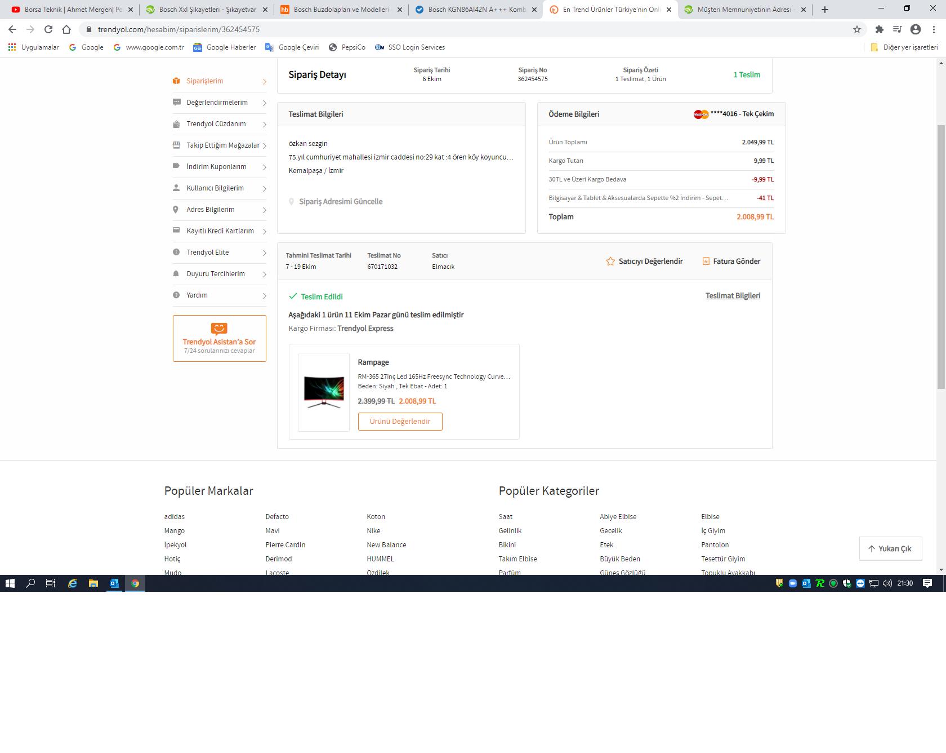This screenshot has width=946, height=753.
Task: Open the Tesettür Giyim category link
Action: point(723,559)
